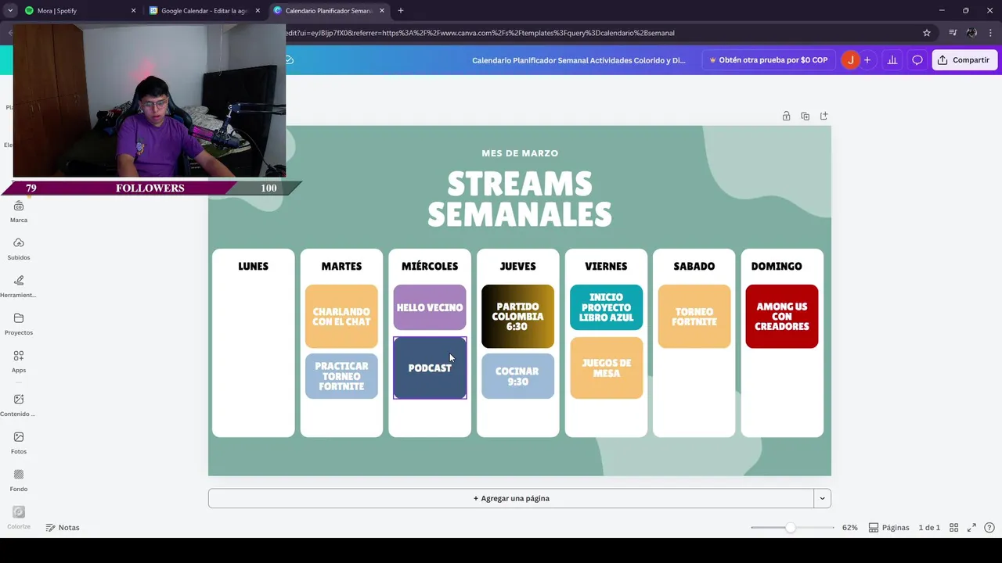Click the 1 de 1 page indicator
Image resolution: width=1002 pixels, height=563 pixels.
point(929,528)
